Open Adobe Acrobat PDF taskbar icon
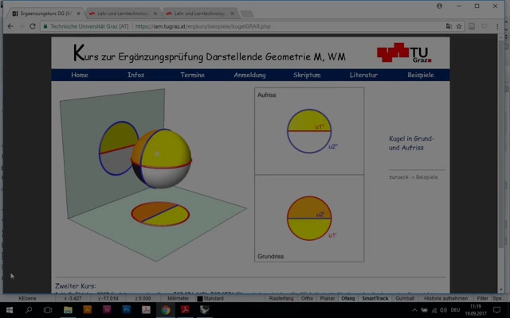This screenshot has height=318, width=510. [x=185, y=310]
